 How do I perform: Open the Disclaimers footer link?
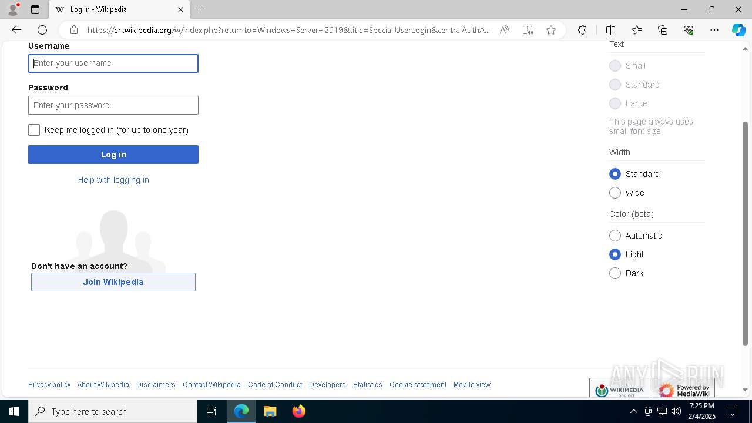pos(156,385)
